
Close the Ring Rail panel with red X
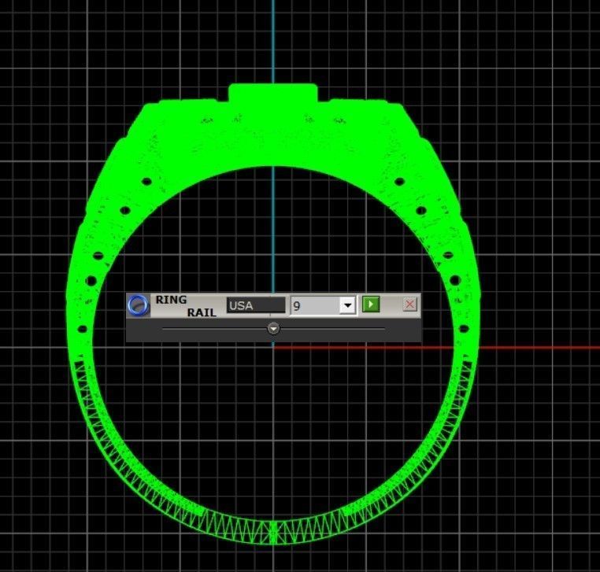409,304
